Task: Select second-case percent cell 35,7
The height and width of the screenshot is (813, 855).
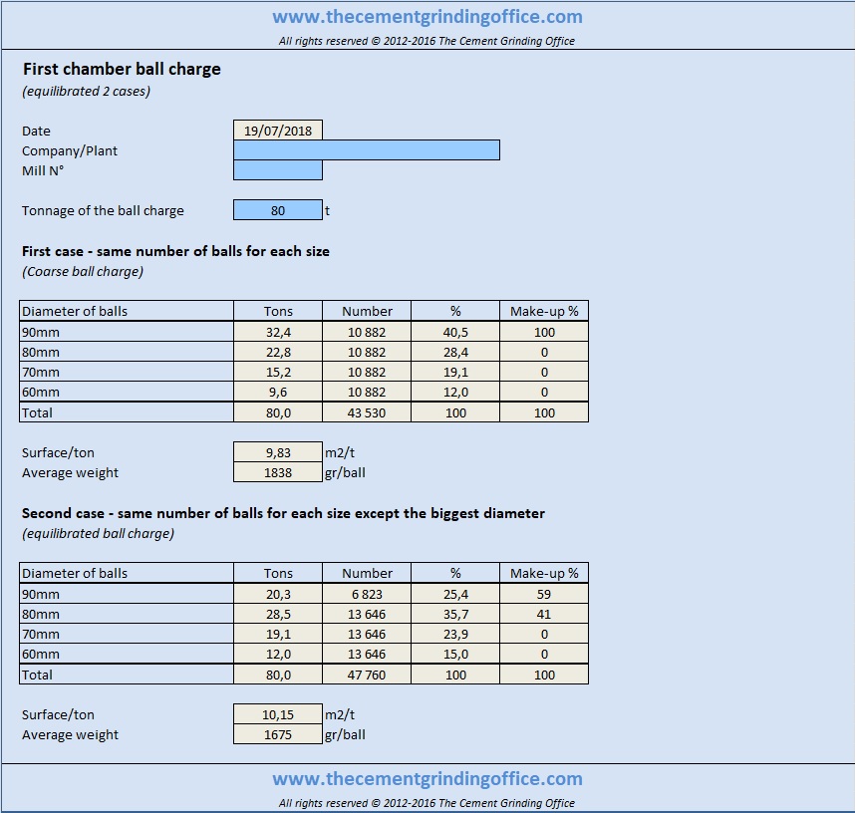Action: point(455,614)
